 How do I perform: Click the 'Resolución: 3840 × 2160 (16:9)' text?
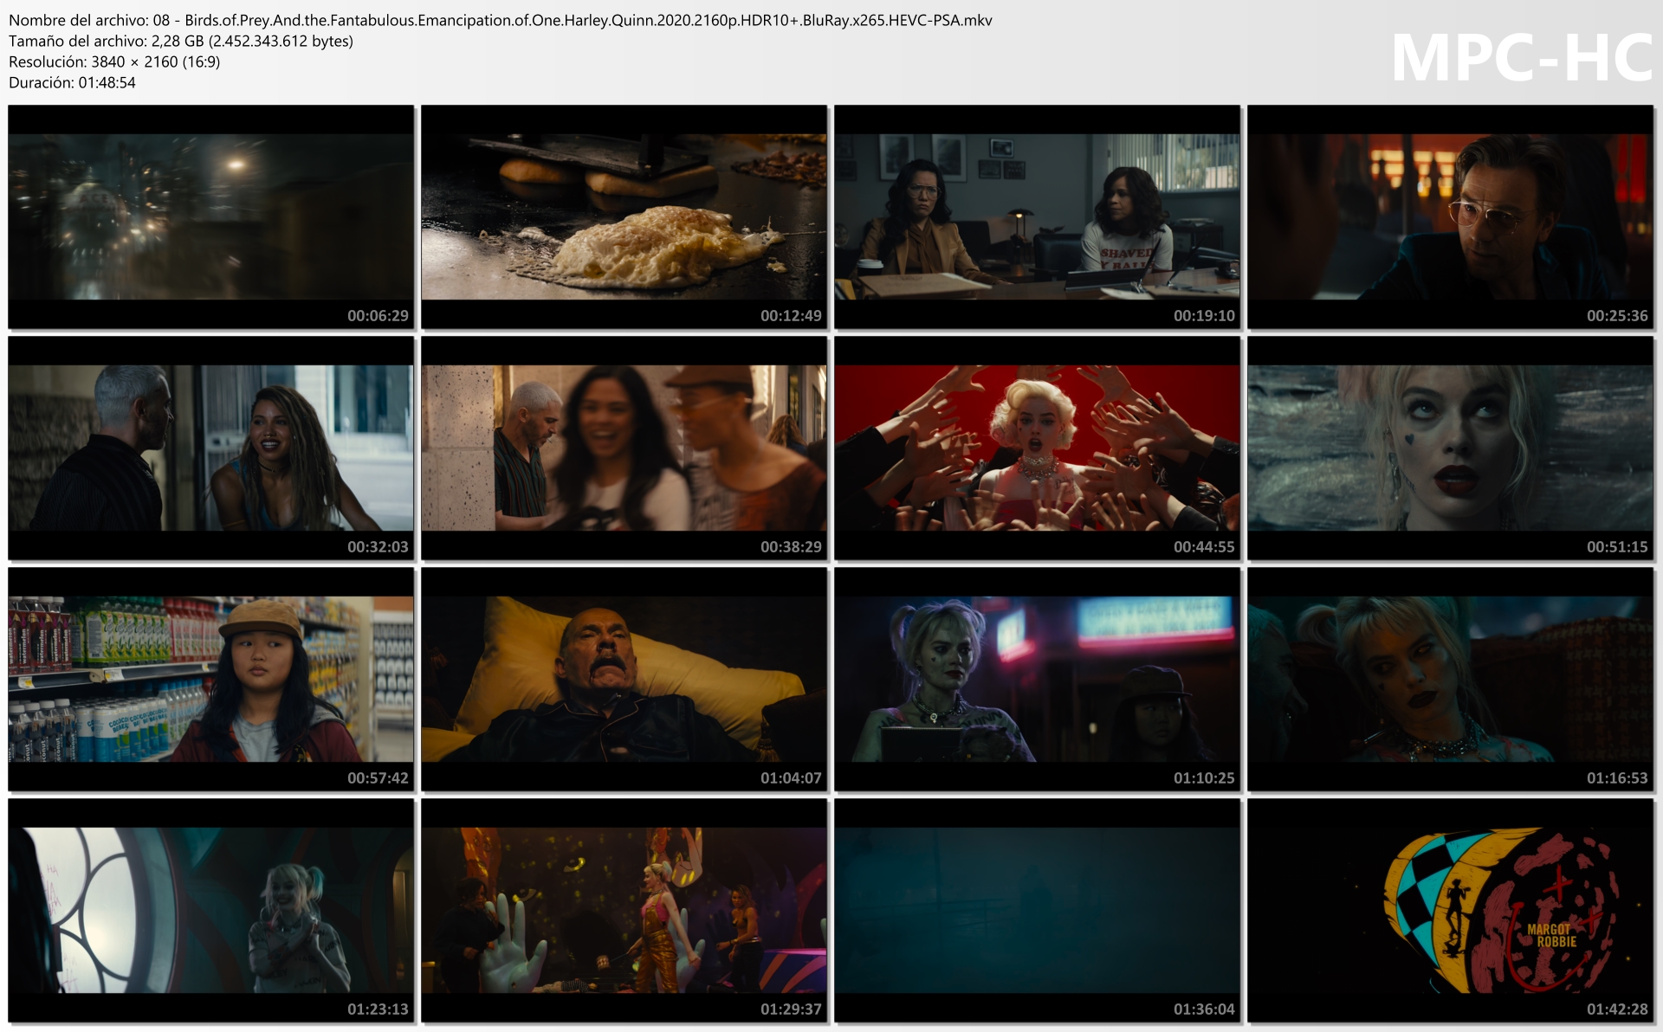point(114,61)
